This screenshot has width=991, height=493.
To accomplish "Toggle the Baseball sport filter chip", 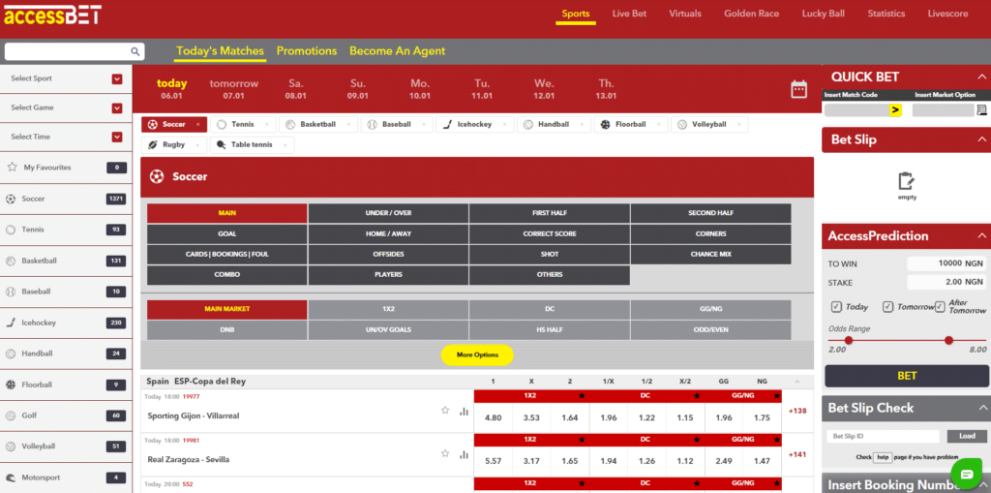I will (x=396, y=125).
